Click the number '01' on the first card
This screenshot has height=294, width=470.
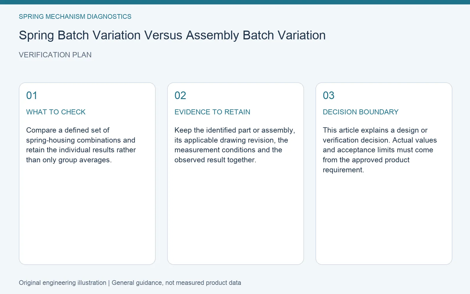[x=32, y=96]
